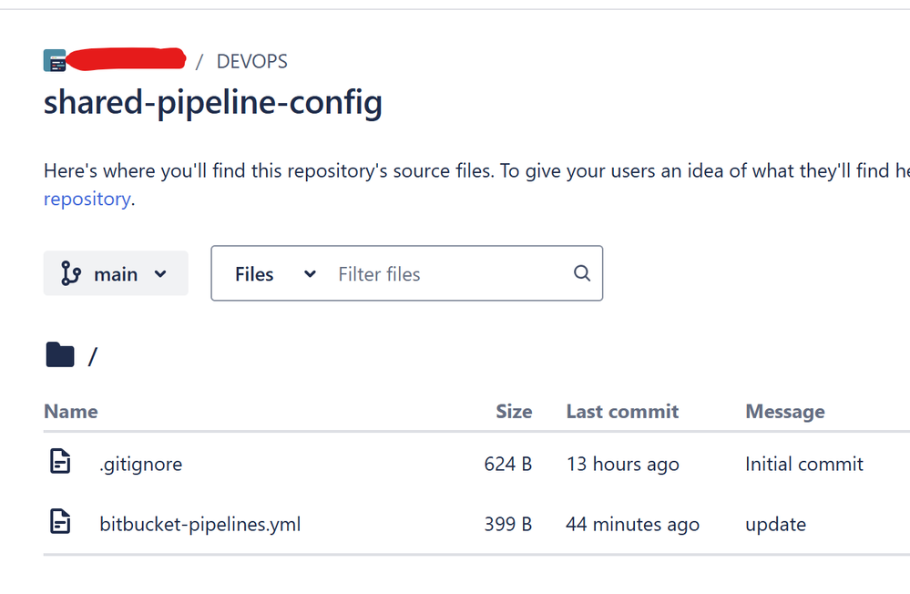Click the workspace avatar icon in the breadcrumb
This screenshot has height=594, width=910.
(55, 61)
